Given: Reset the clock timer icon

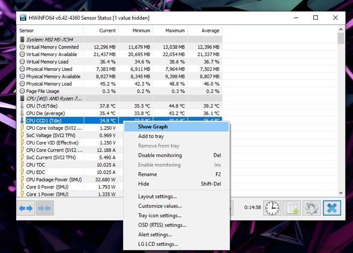Looking at the screenshot, I should pos(272,208).
